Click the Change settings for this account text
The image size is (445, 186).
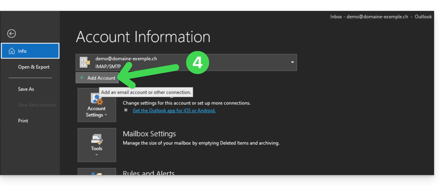click(187, 103)
